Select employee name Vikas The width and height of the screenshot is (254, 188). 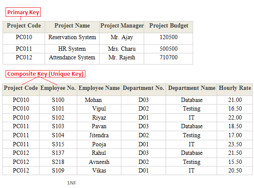click(x=99, y=170)
